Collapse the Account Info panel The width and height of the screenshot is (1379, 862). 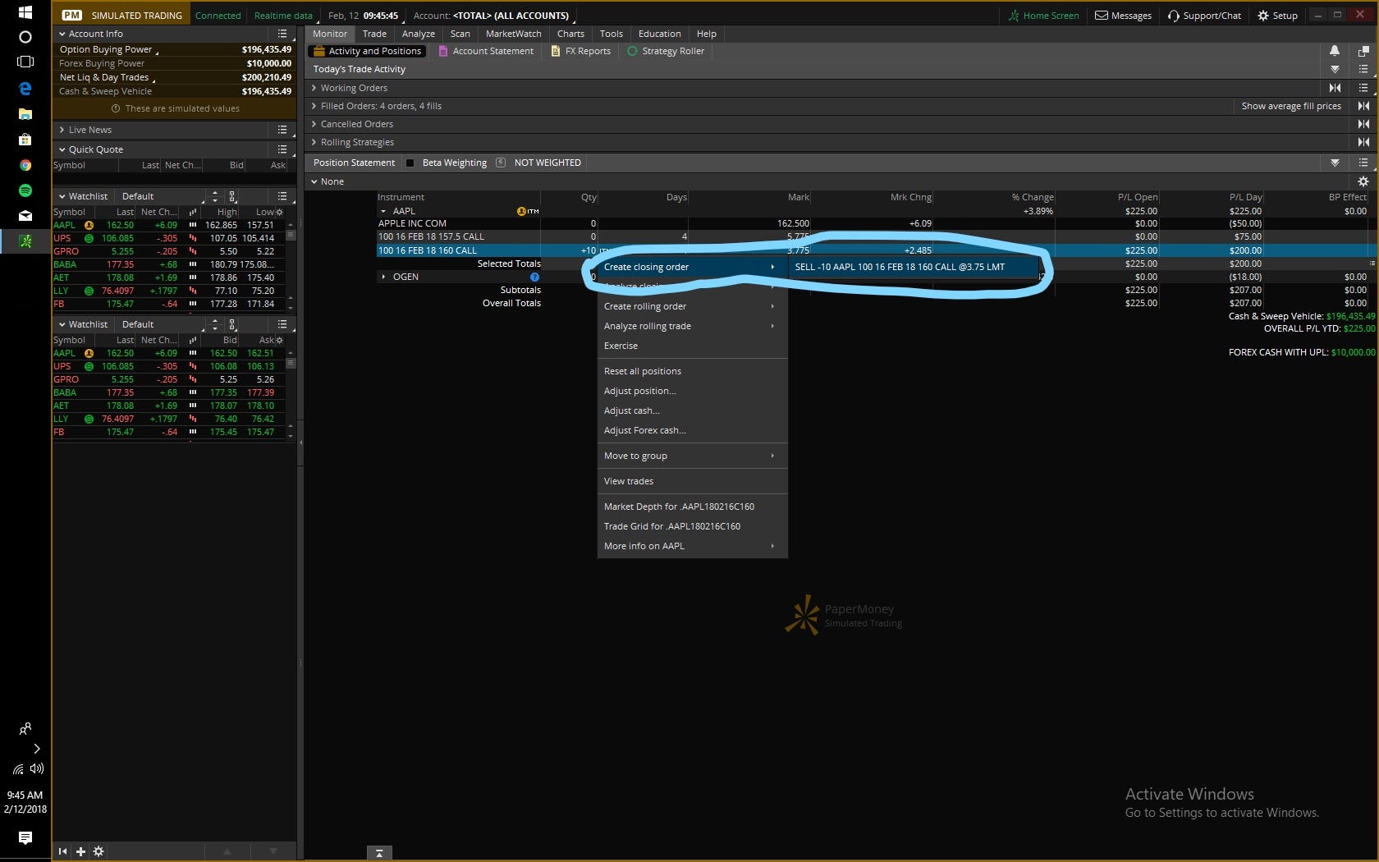coord(62,34)
